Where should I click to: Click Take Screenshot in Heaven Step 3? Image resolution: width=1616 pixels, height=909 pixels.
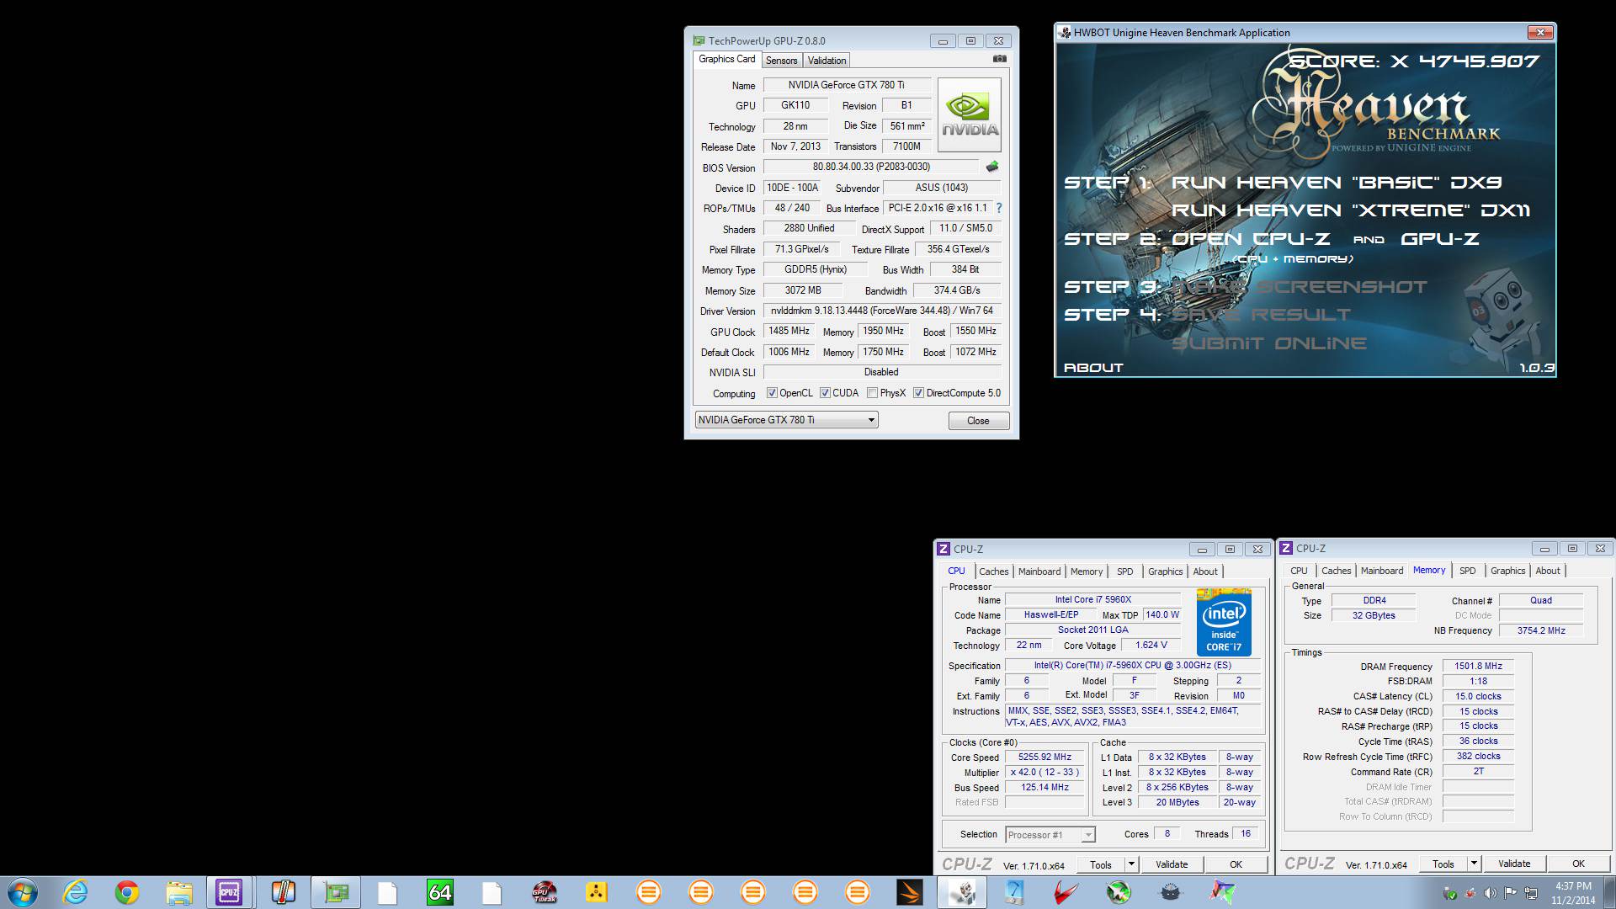(1300, 287)
